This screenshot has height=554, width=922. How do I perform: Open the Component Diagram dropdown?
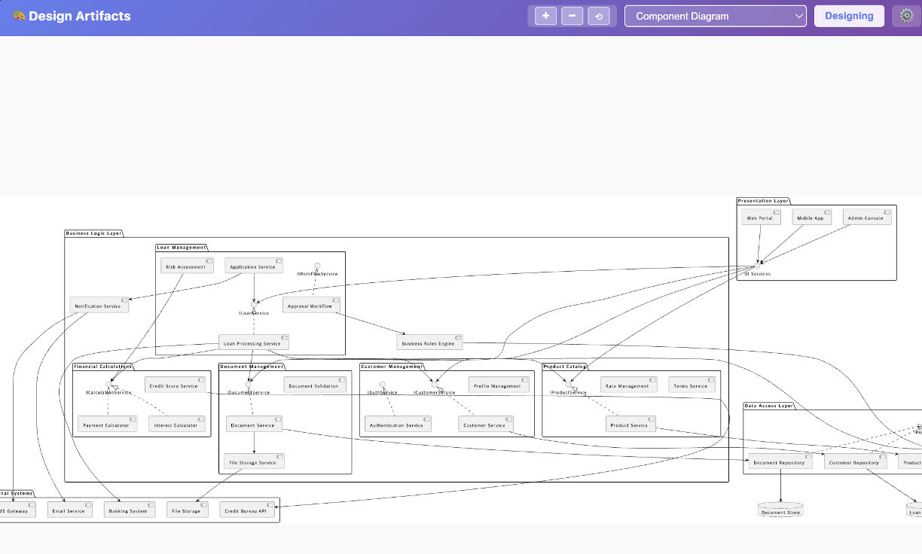[715, 16]
